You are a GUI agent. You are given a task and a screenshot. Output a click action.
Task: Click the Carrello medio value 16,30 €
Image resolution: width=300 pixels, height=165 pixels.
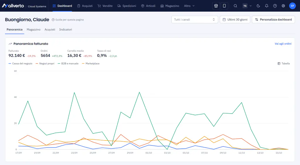(x=74, y=55)
